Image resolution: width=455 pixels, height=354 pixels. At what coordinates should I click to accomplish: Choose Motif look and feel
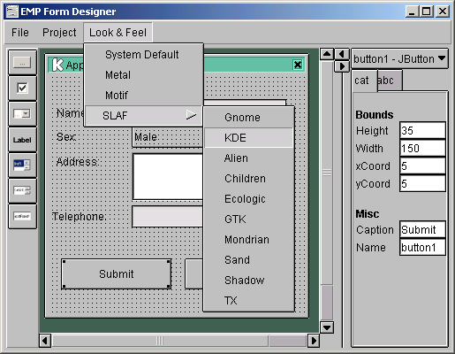[144, 96]
